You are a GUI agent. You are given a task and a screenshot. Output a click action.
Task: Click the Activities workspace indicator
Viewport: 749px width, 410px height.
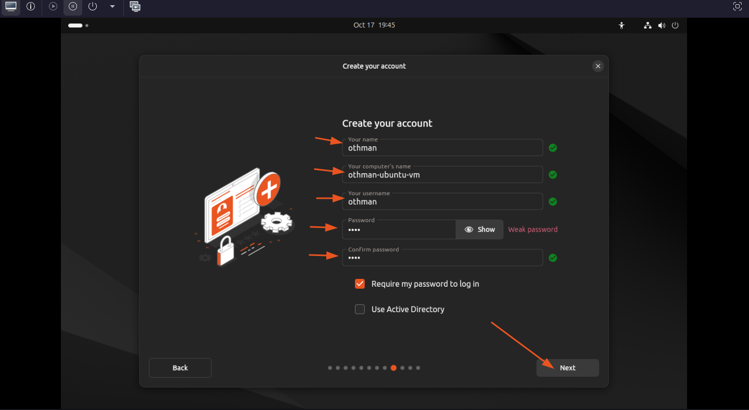[78, 25]
